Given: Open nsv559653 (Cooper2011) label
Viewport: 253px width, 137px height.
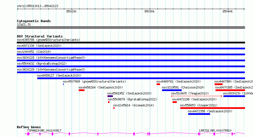Looking at the screenshot, I should (199, 105).
